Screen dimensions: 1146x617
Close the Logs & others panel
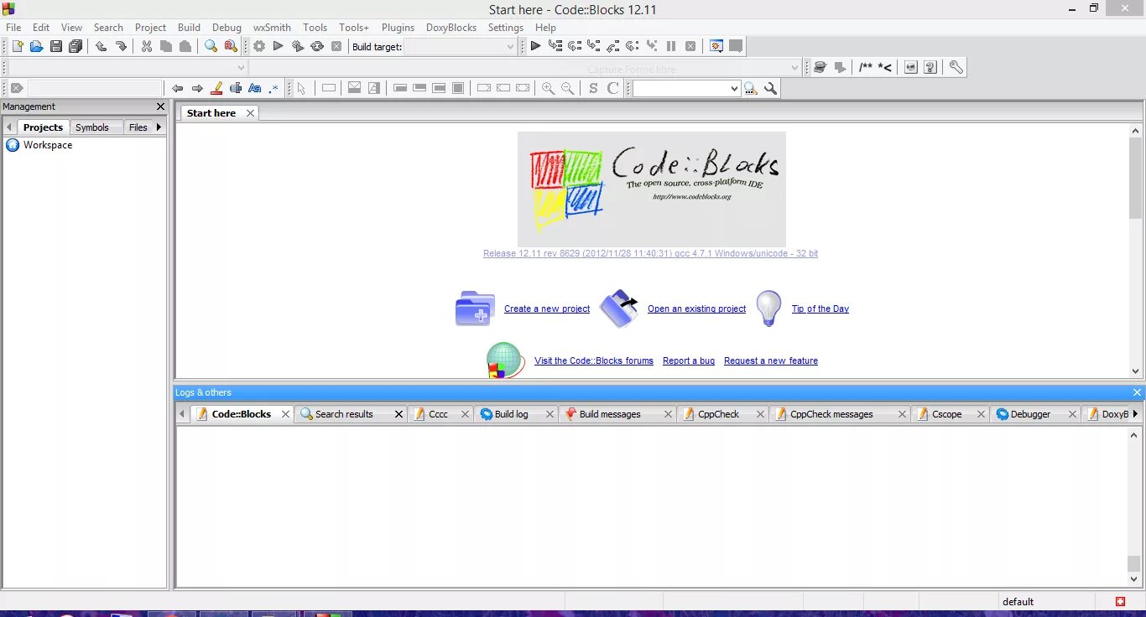1137,392
